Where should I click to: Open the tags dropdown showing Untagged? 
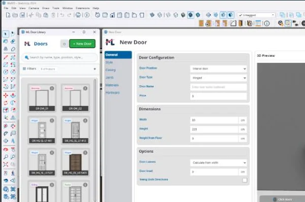pyautogui.click(x=256, y=15)
